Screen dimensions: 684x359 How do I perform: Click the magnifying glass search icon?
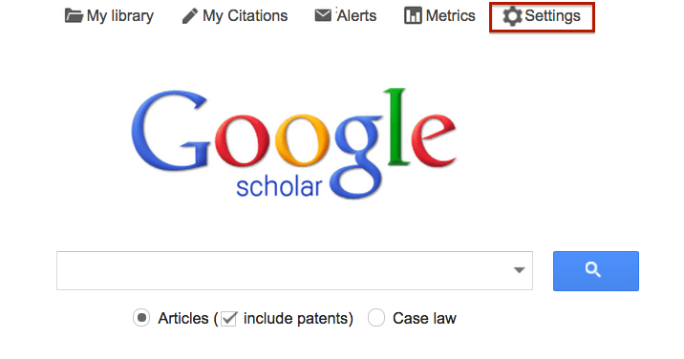(592, 269)
